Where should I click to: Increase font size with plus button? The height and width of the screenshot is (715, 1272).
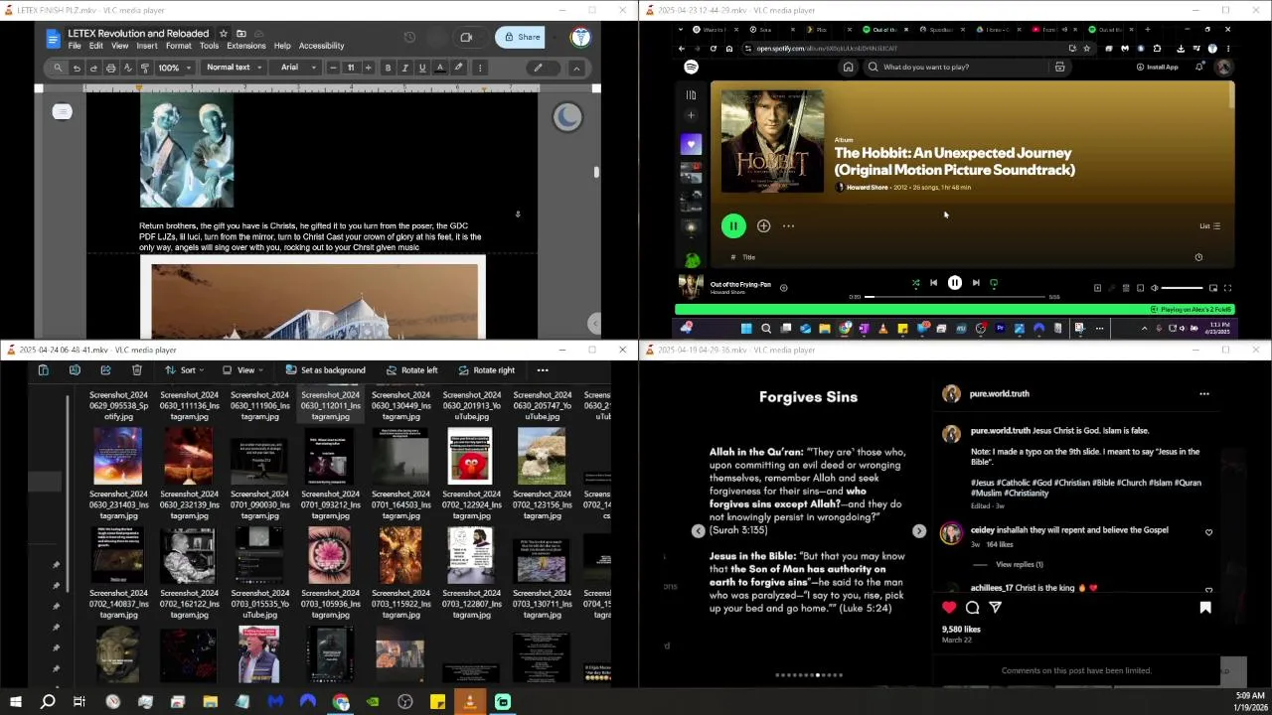pos(368,68)
